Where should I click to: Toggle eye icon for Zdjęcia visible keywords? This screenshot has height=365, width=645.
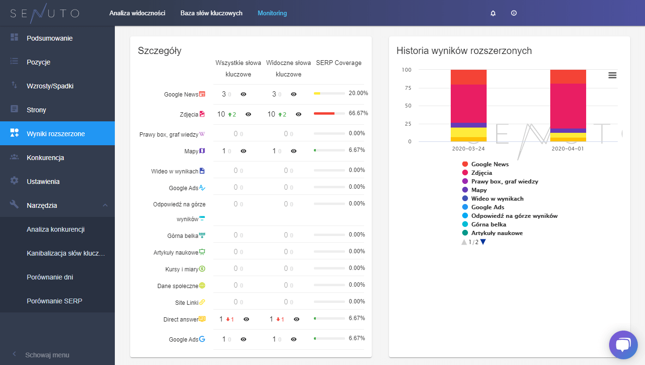(x=299, y=114)
